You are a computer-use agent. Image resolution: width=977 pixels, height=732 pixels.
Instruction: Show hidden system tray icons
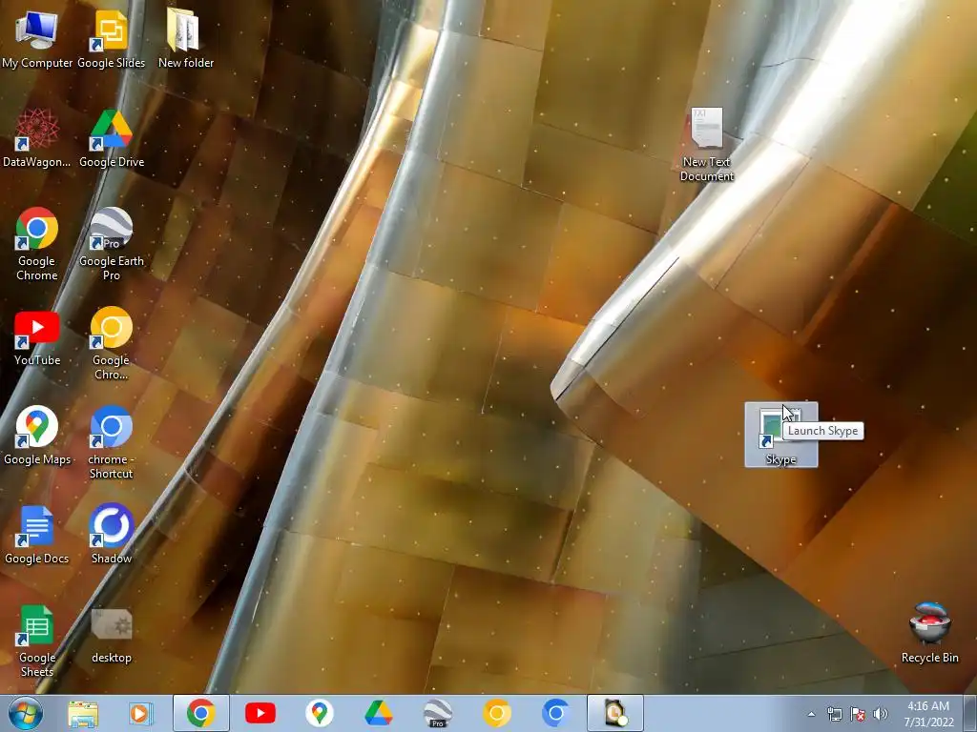click(811, 714)
